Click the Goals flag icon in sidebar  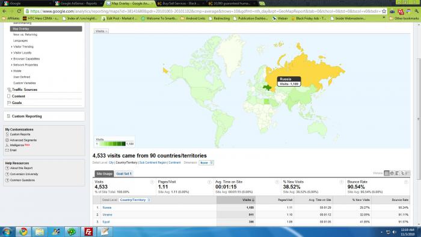click(8, 103)
